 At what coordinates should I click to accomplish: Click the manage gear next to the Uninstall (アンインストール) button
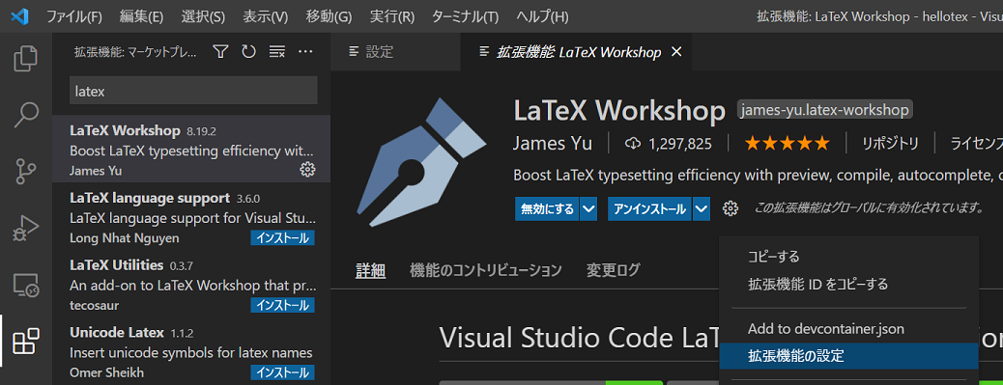click(730, 208)
